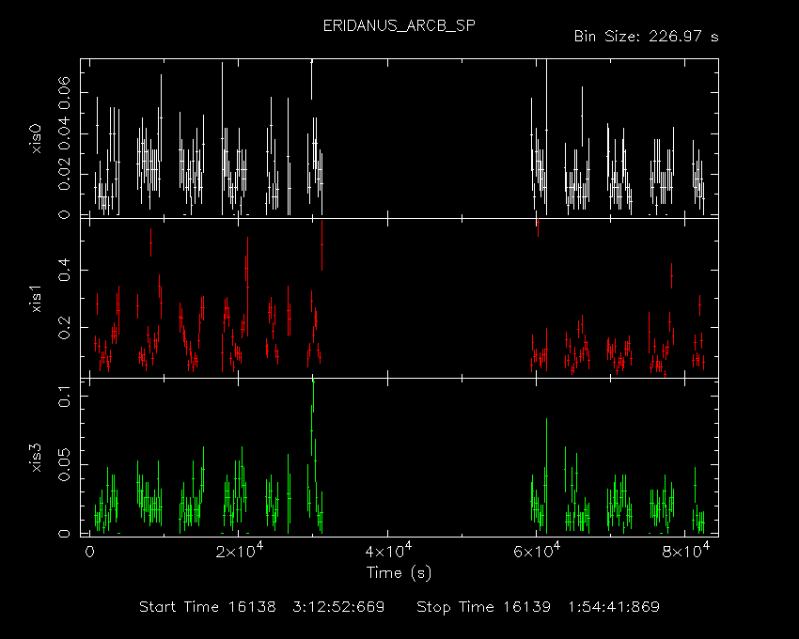This screenshot has height=639, width=799.
Task: Click the 0.2 tick label on xis1 axis
Action: [64, 328]
